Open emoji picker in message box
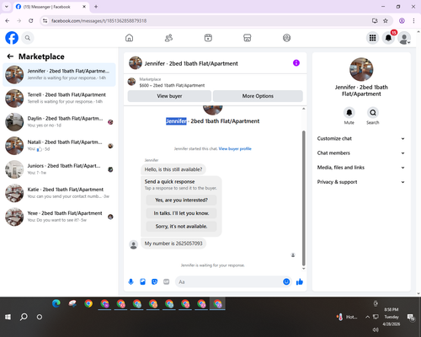421x337 pixels. pyautogui.click(x=286, y=281)
